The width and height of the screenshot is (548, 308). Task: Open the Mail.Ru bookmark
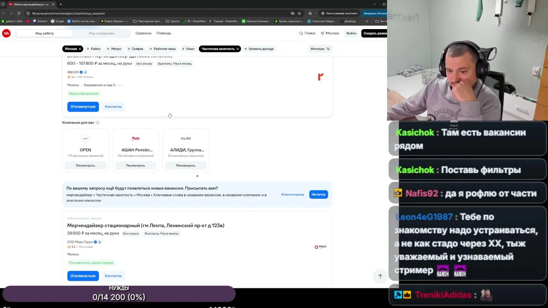click(x=81, y=21)
